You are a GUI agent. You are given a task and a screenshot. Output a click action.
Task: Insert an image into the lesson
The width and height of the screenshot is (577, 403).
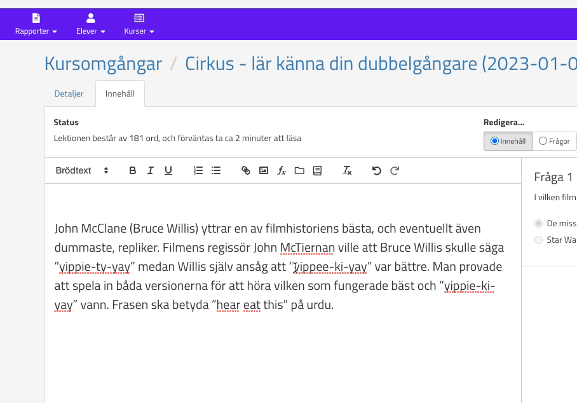point(264,170)
